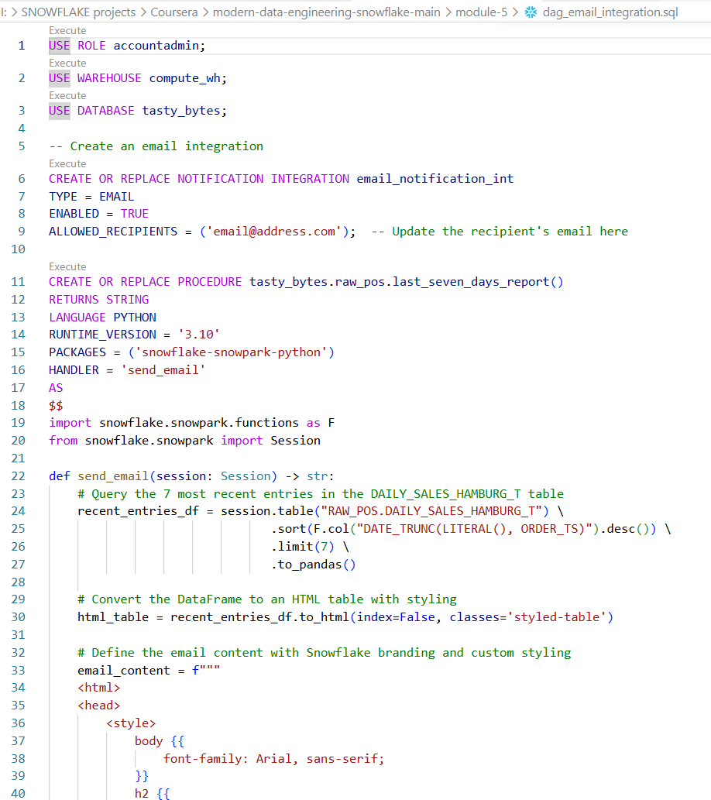
Task: Click last_seven_days_report procedure name
Action: coord(472,282)
